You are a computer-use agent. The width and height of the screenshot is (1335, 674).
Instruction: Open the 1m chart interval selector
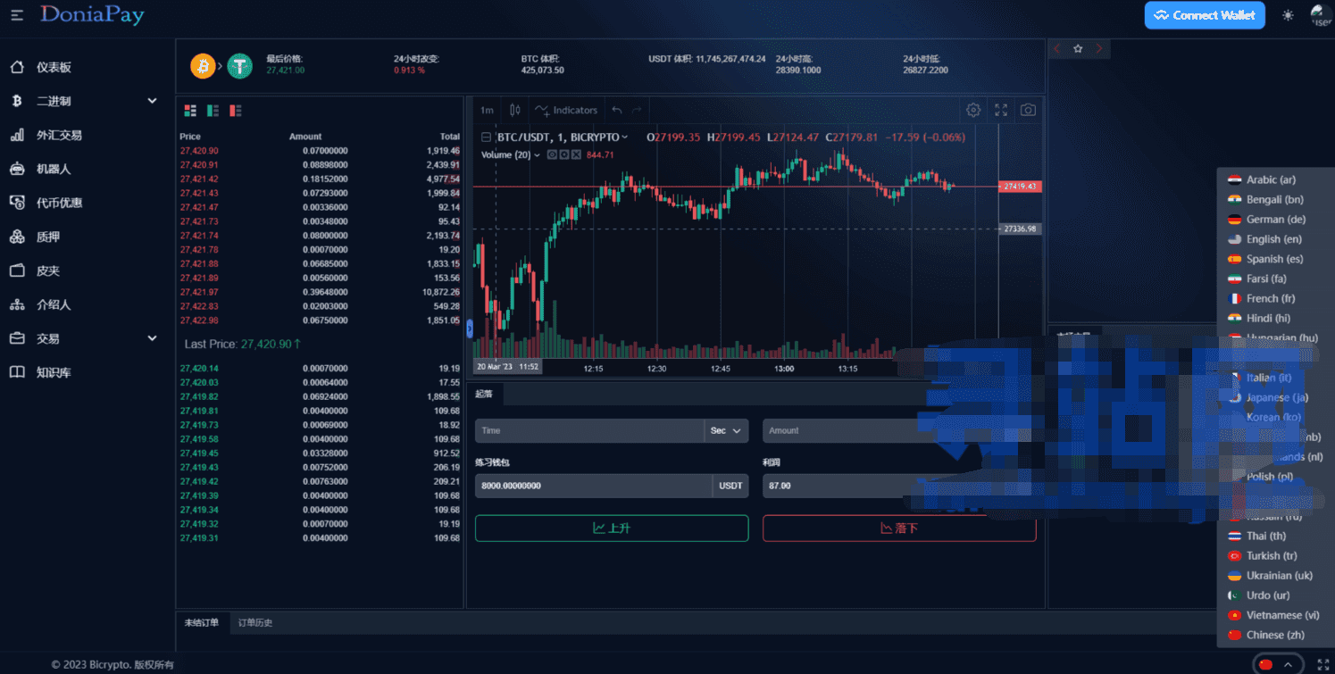coord(487,110)
